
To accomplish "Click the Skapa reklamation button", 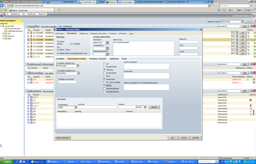I will [x=63, y=138].
